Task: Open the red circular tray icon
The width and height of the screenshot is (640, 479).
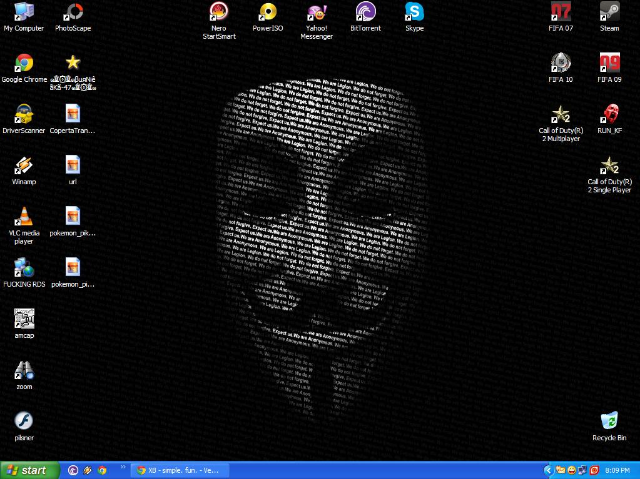Action: tap(594, 470)
